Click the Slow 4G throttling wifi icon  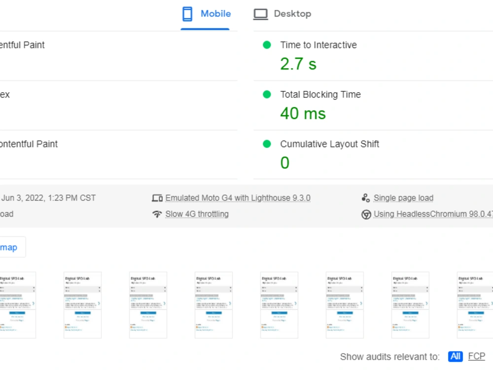(x=157, y=214)
